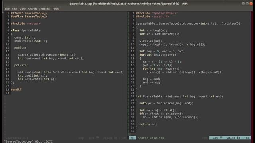
Task: Click 'int beg = 0, end = n, pw2;' line
Action: (162, 51)
